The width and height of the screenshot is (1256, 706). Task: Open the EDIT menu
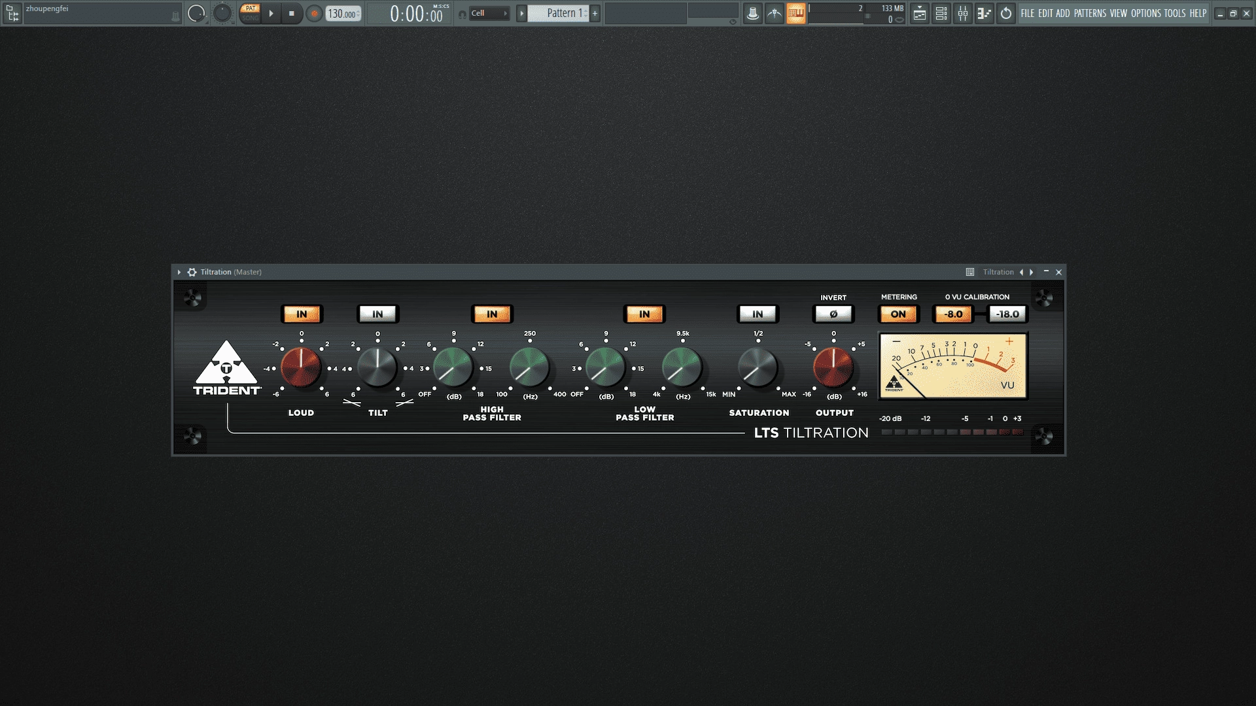point(1045,13)
